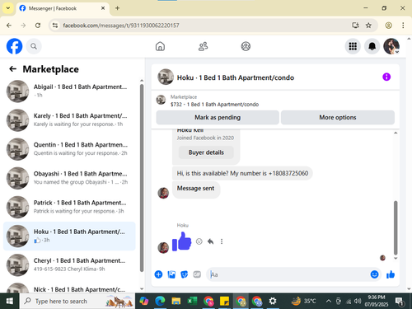Click the large thumbs-up sticker message

(181, 241)
